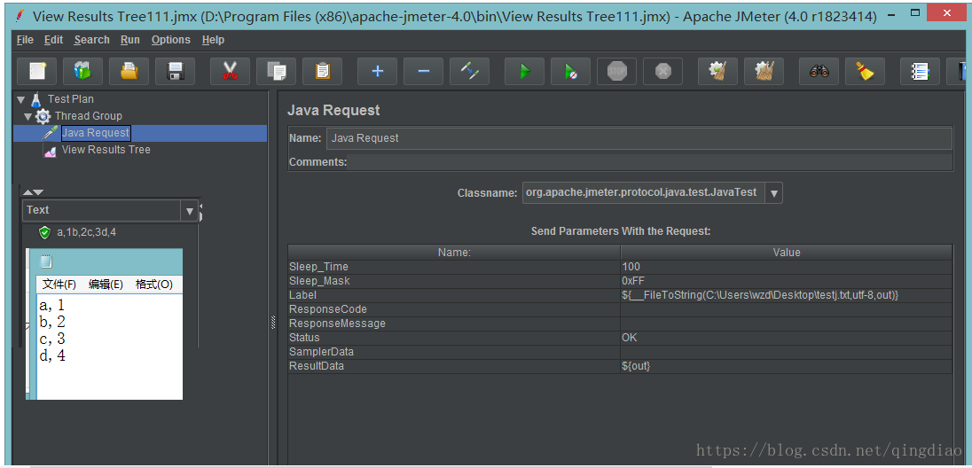This screenshot has height=468, width=972.
Task: Click the ResponseCode parameter name
Action: tap(328, 309)
